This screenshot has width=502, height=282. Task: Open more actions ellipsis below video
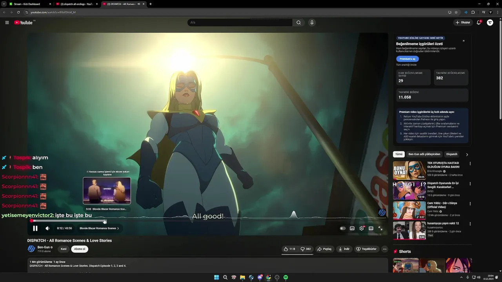[385, 249]
